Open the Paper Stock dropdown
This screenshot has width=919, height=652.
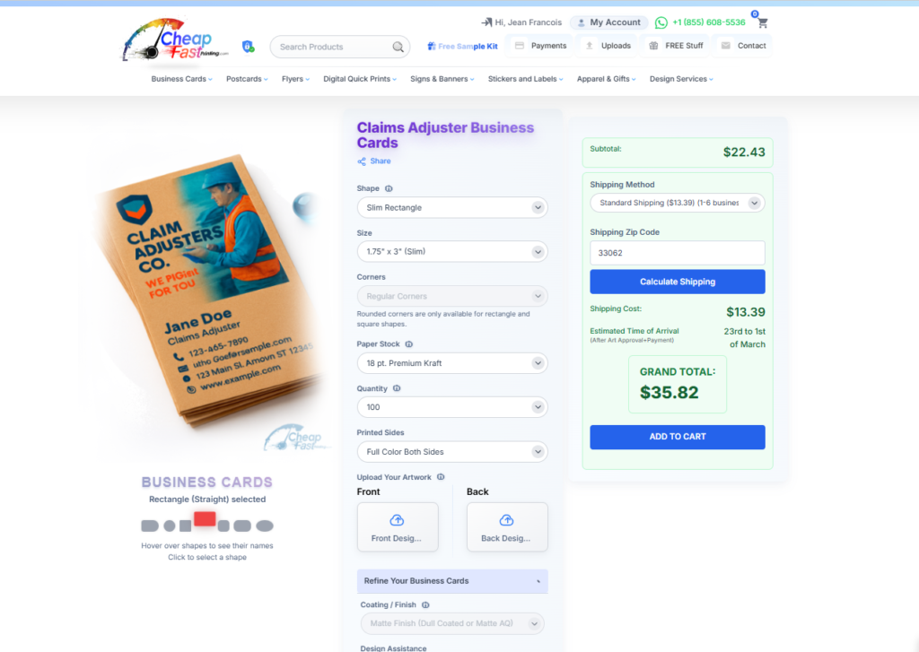pyautogui.click(x=452, y=363)
